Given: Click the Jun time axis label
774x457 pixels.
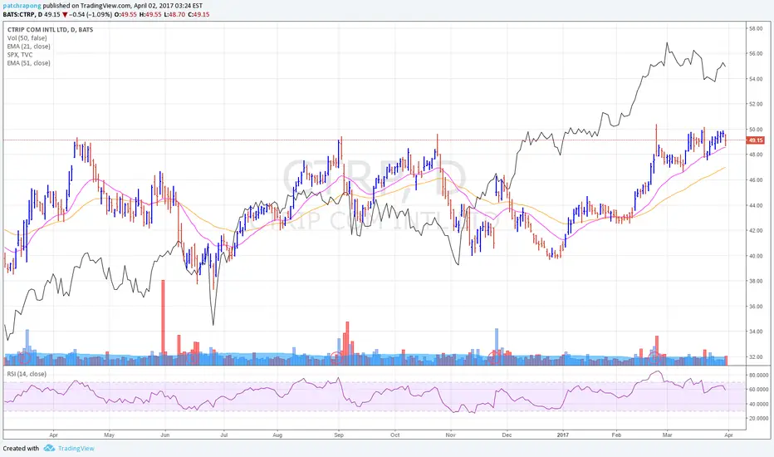Looking at the screenshot, I should pyautogui.click(x=165, y=435).
